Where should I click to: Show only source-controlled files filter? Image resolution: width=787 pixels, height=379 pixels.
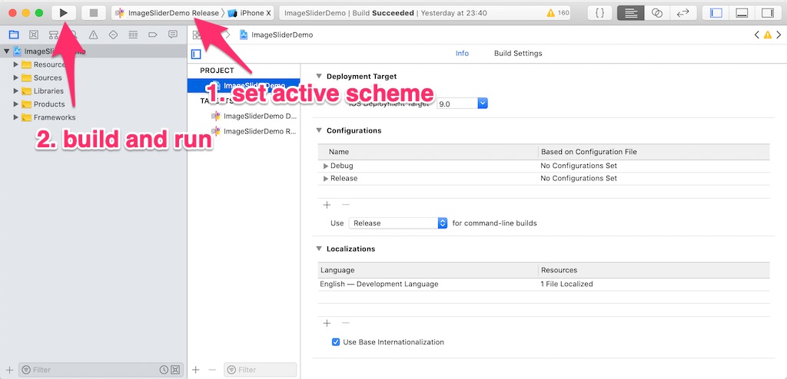click(174, 370)
